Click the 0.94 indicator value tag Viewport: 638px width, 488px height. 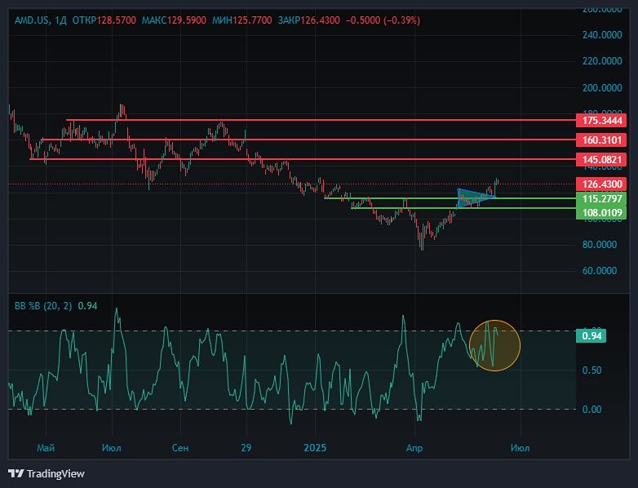click(593, 337)
